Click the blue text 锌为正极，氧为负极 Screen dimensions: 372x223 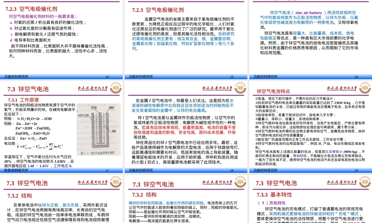point(61,205)
